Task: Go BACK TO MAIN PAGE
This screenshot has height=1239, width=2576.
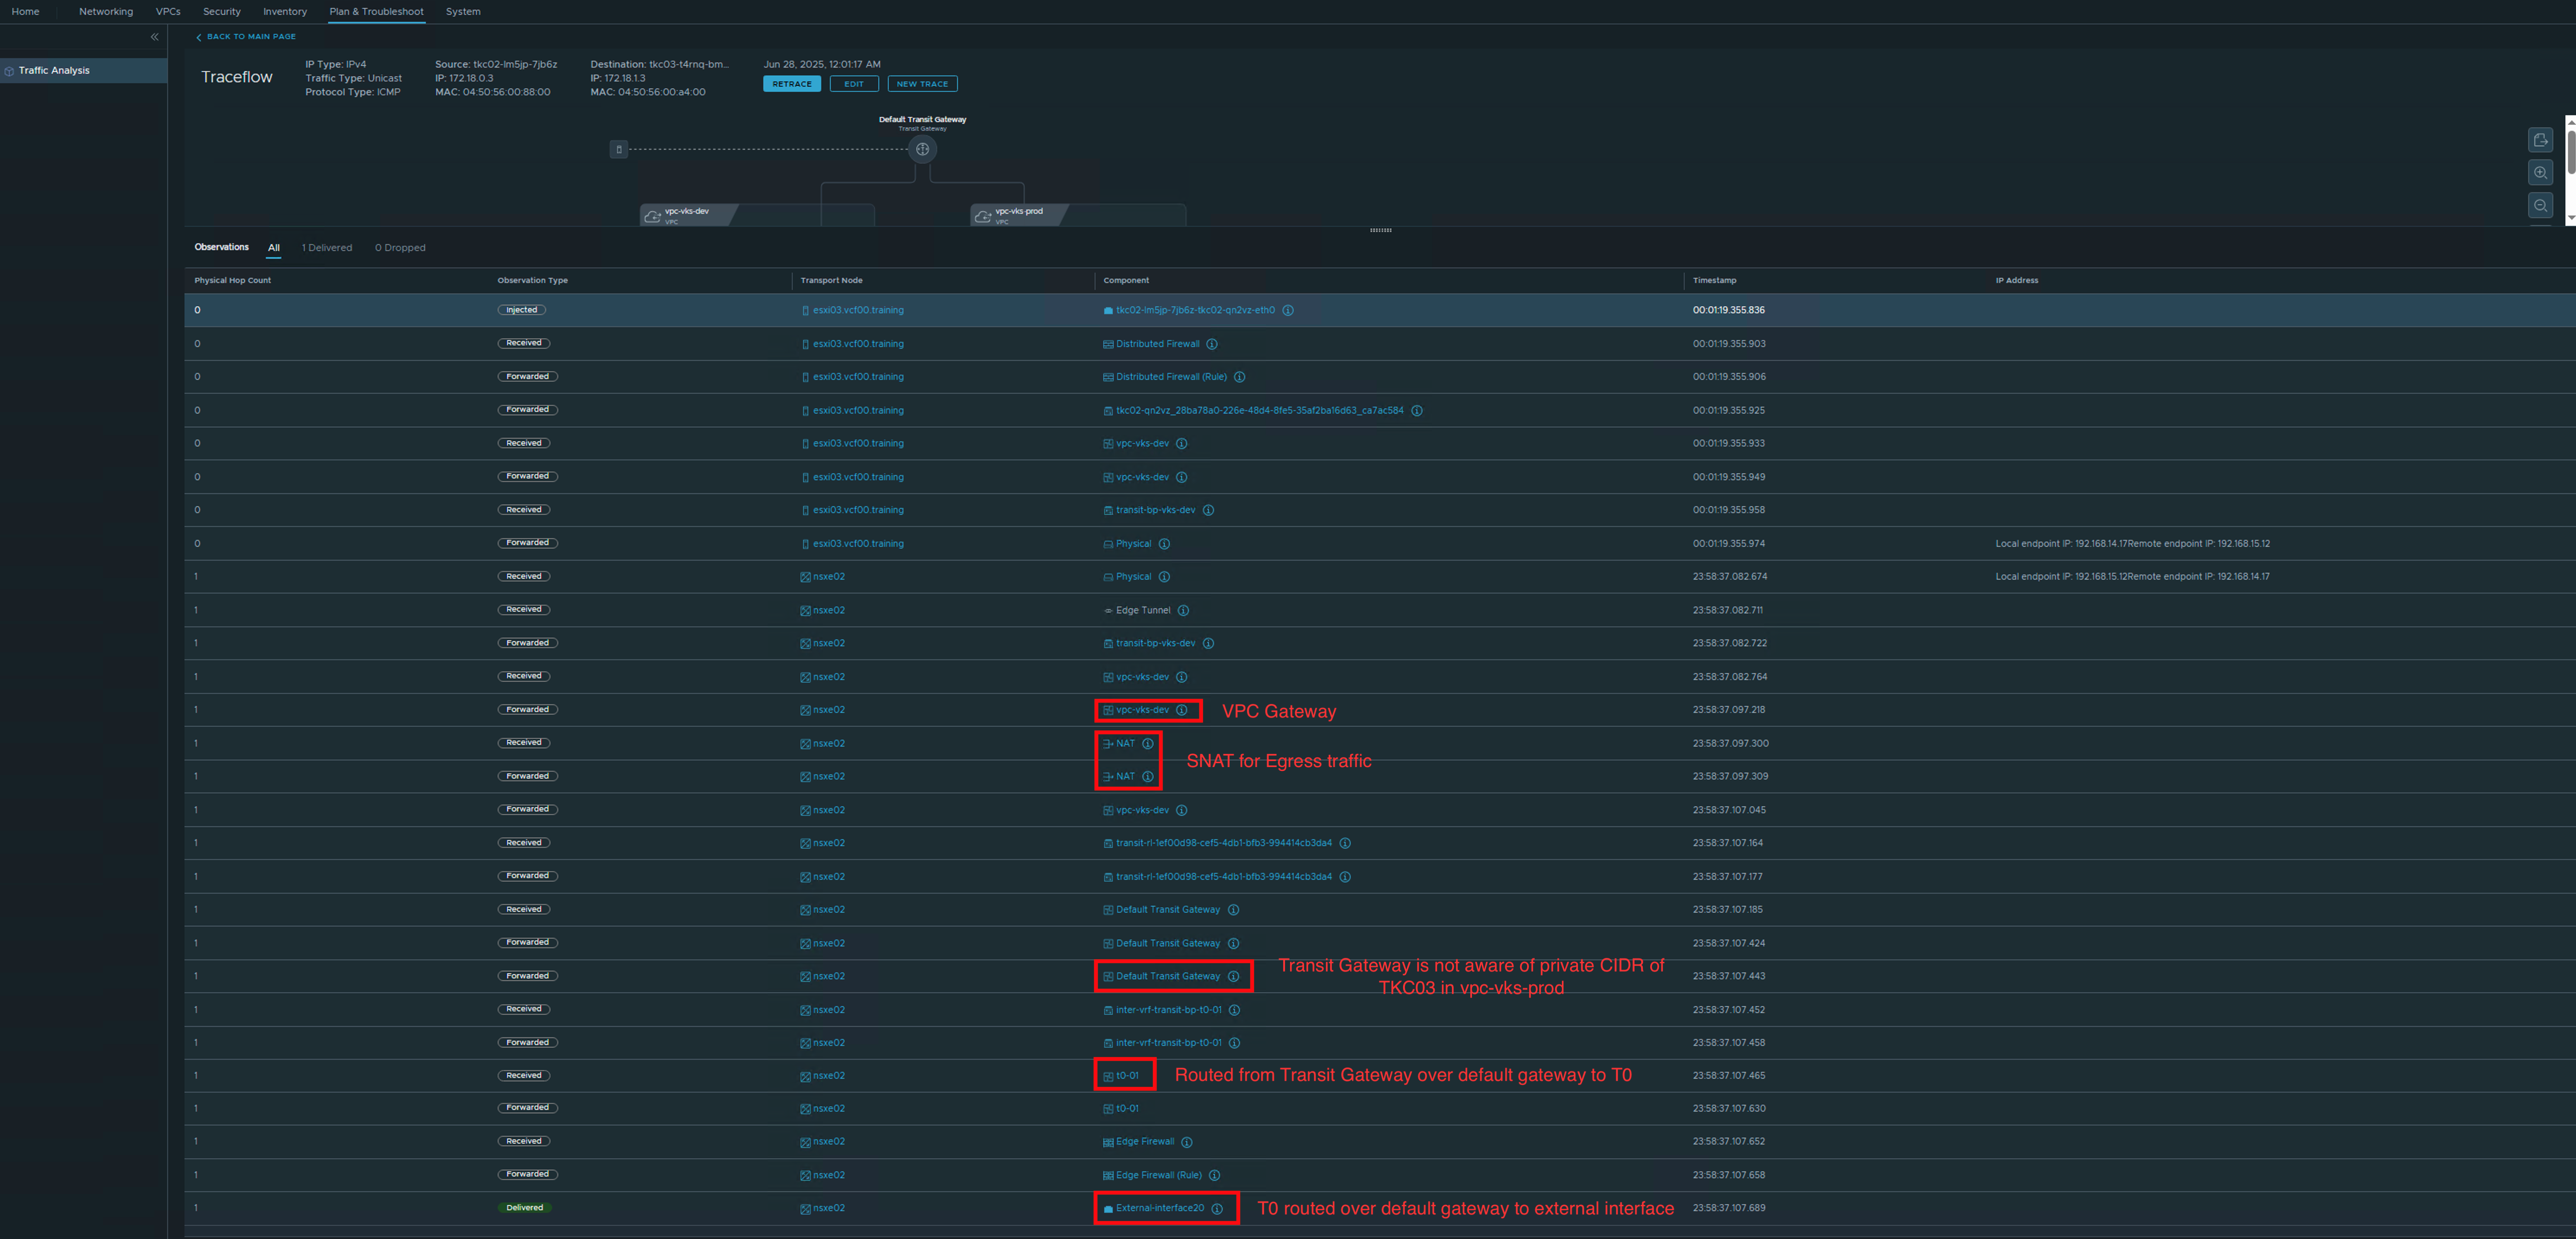Action: (251, 37)
